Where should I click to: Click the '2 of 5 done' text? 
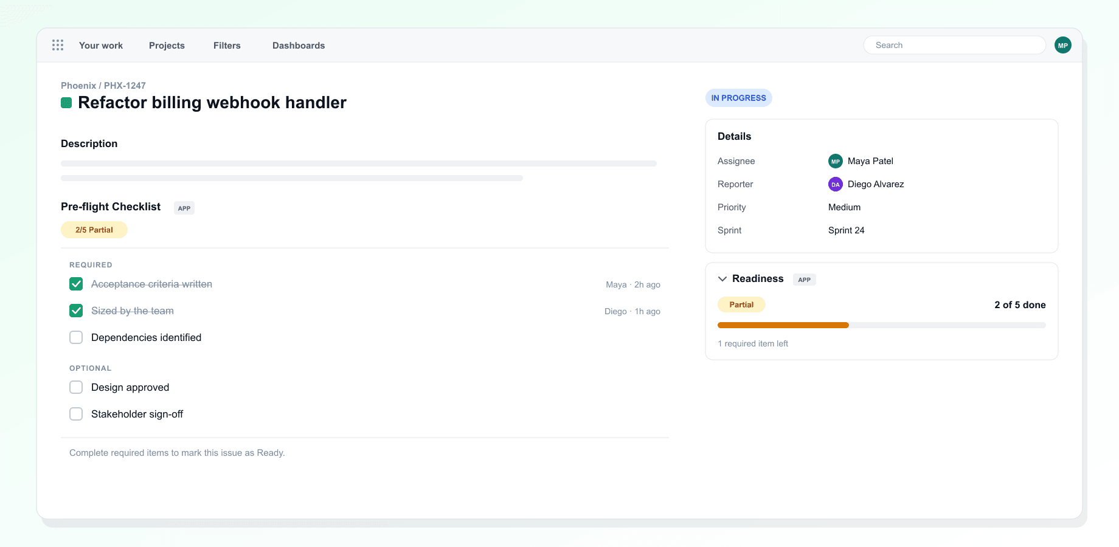point(1020,304)
